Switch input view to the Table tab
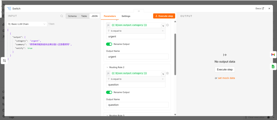The width and height of the screenshot is (277, 120). [84, 16]
